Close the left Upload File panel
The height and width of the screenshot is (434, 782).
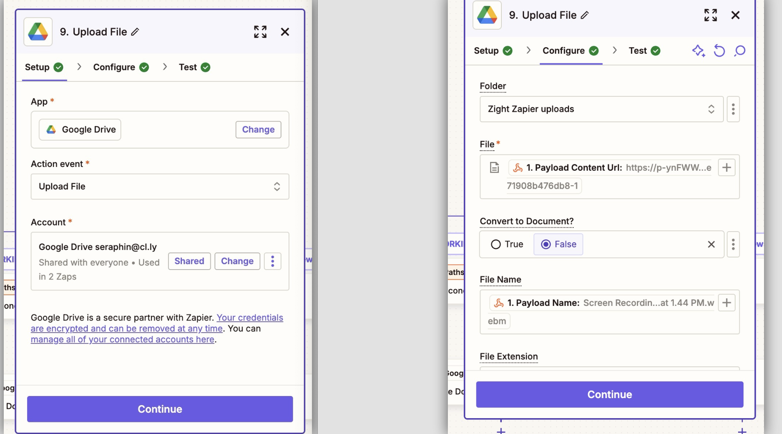click(285, 32)
